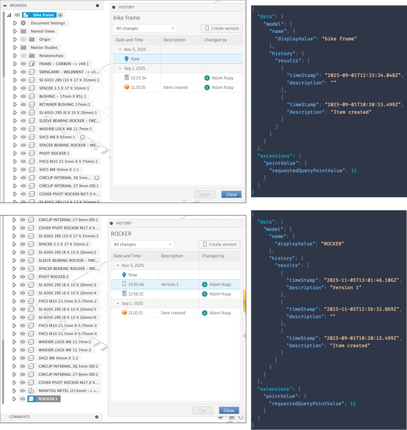The width and height of the screenshot is (407, 430).
Task: Open All changes dropdown in bike frame history
Action: point(145,28)
